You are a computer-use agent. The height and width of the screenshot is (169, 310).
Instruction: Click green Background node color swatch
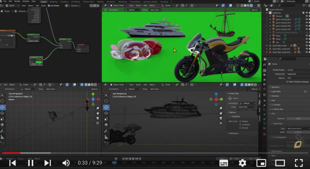[38, 62]
